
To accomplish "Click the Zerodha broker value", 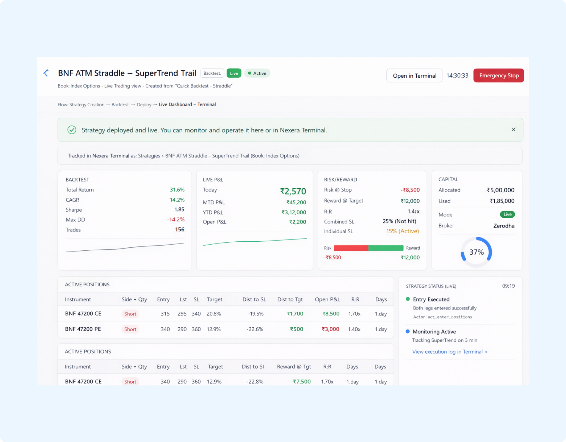I will pyautogui.click(x=504, y=226).
